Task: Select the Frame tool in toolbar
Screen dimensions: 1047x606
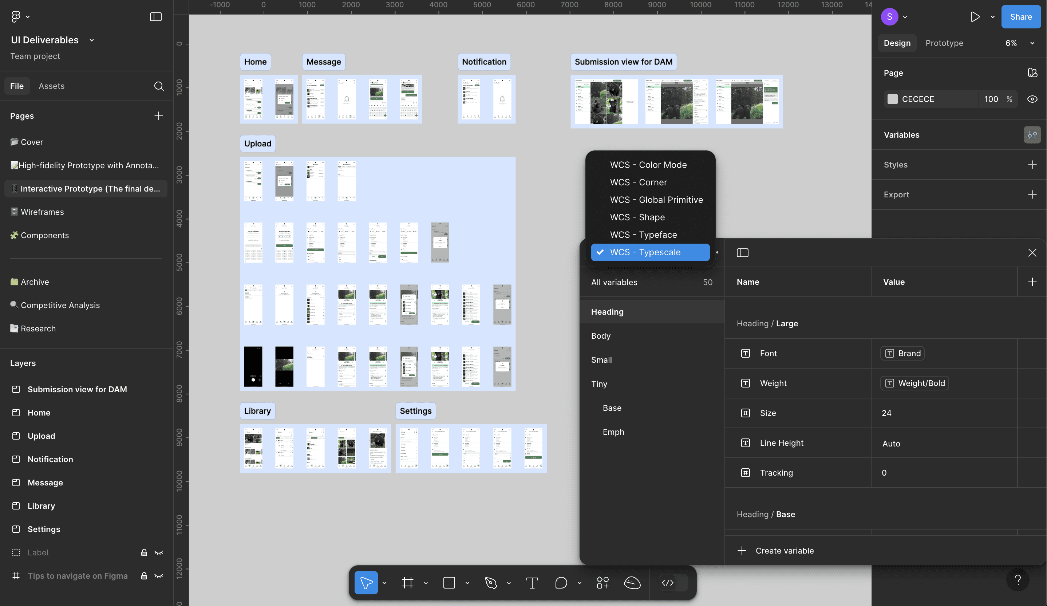Action: 408,583
